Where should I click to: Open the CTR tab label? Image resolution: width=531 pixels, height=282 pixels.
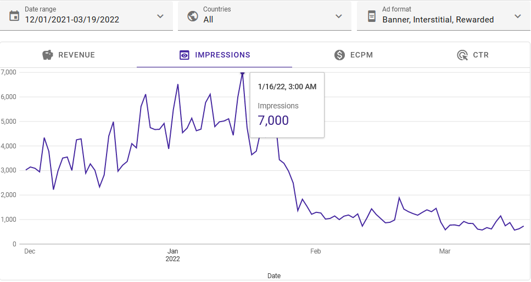tap(480, 55)
